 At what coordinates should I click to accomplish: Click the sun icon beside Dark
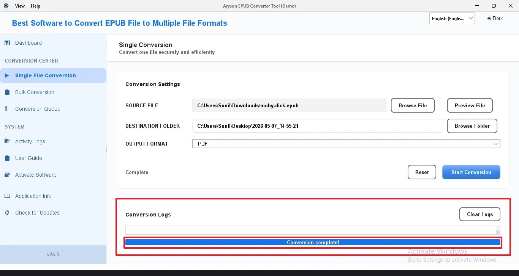pyautogui.click(x=489, y=18)
